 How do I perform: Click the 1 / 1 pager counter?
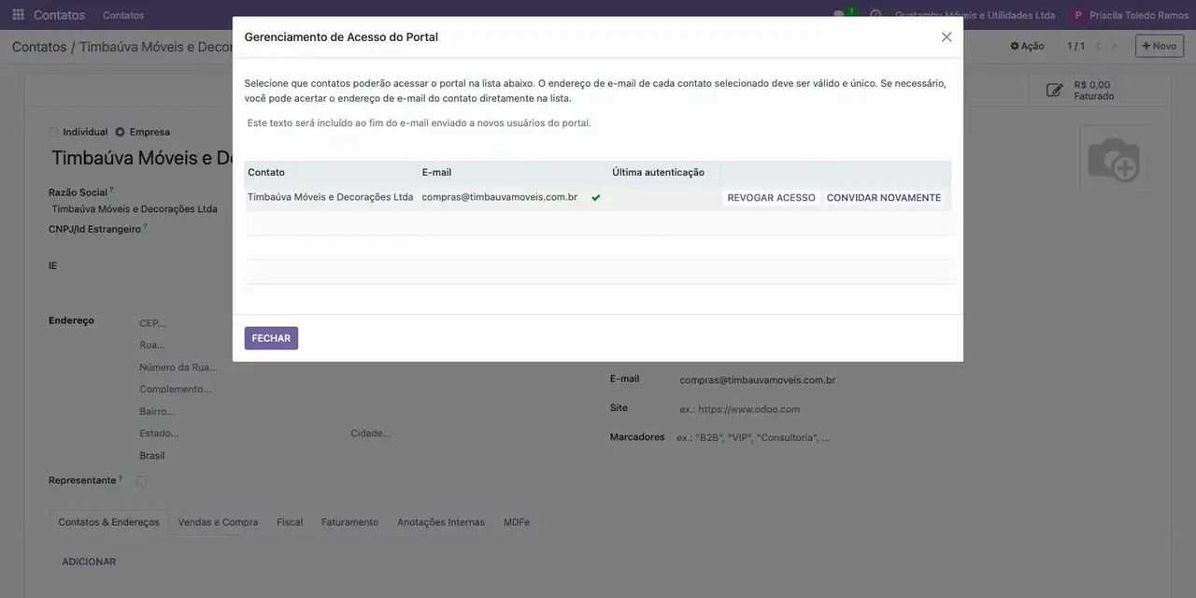[1075, 46]
